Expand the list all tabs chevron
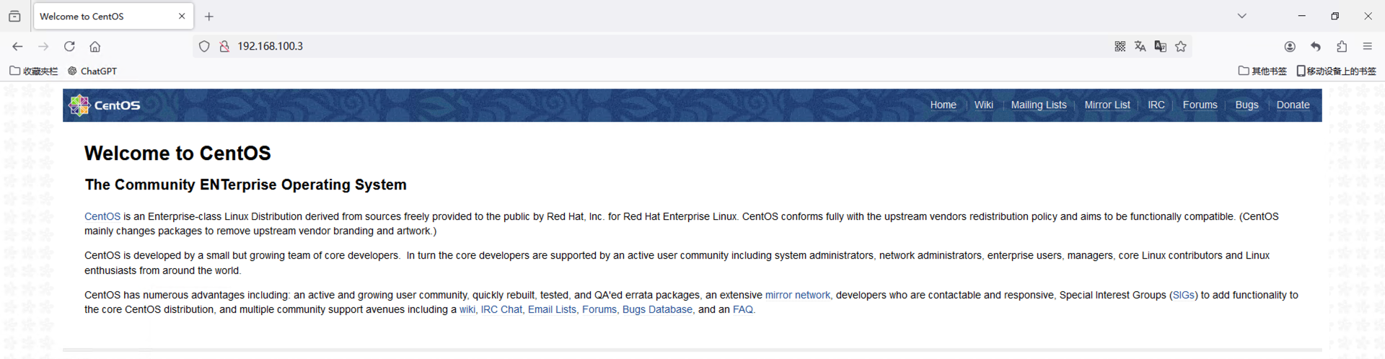This screenshot has height=359, width=1385. tap(1242, 16)
